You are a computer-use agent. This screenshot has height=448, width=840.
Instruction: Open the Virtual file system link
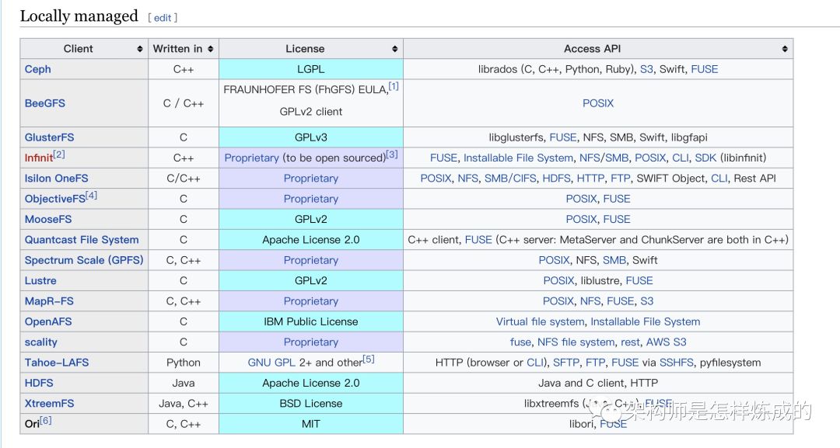(540, 321)
